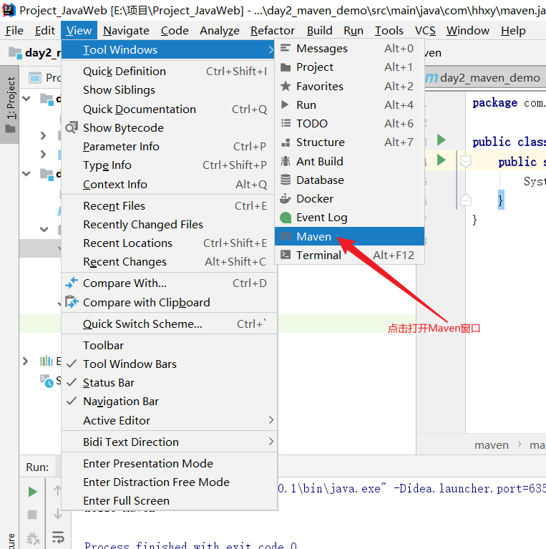Click Enter Distraction Free Mode
This screenshot has height=549, width=546.
click(170, 482)
